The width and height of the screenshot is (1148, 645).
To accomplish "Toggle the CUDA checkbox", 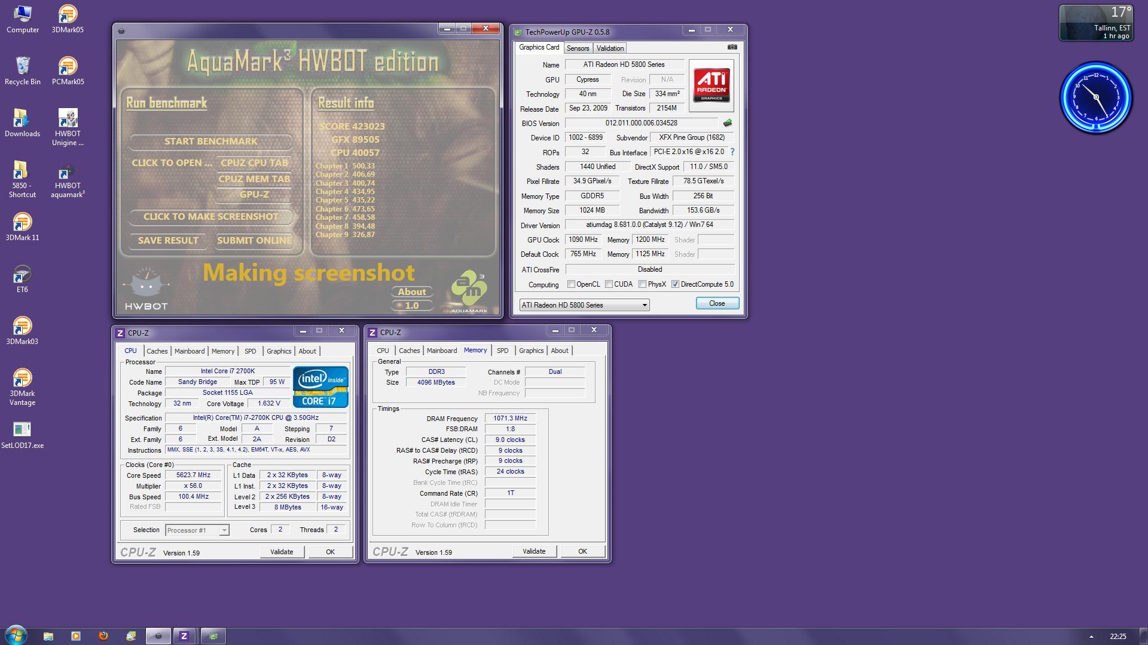I will (x=609, y=284).
